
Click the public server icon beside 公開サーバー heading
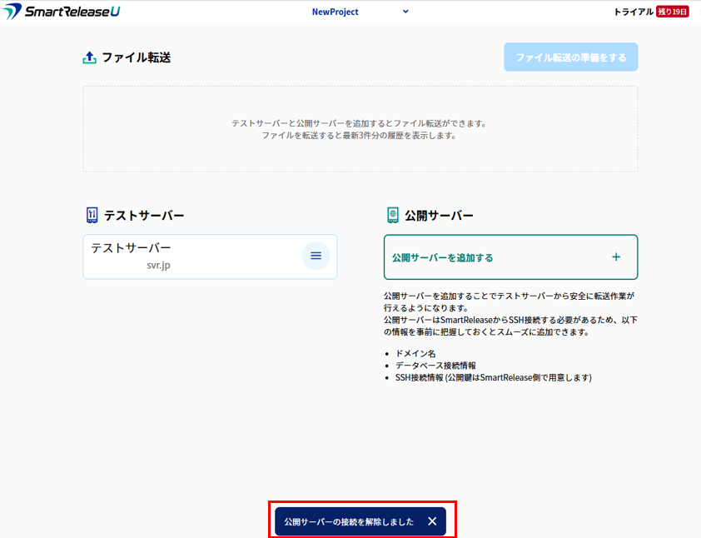click(393, 216)
